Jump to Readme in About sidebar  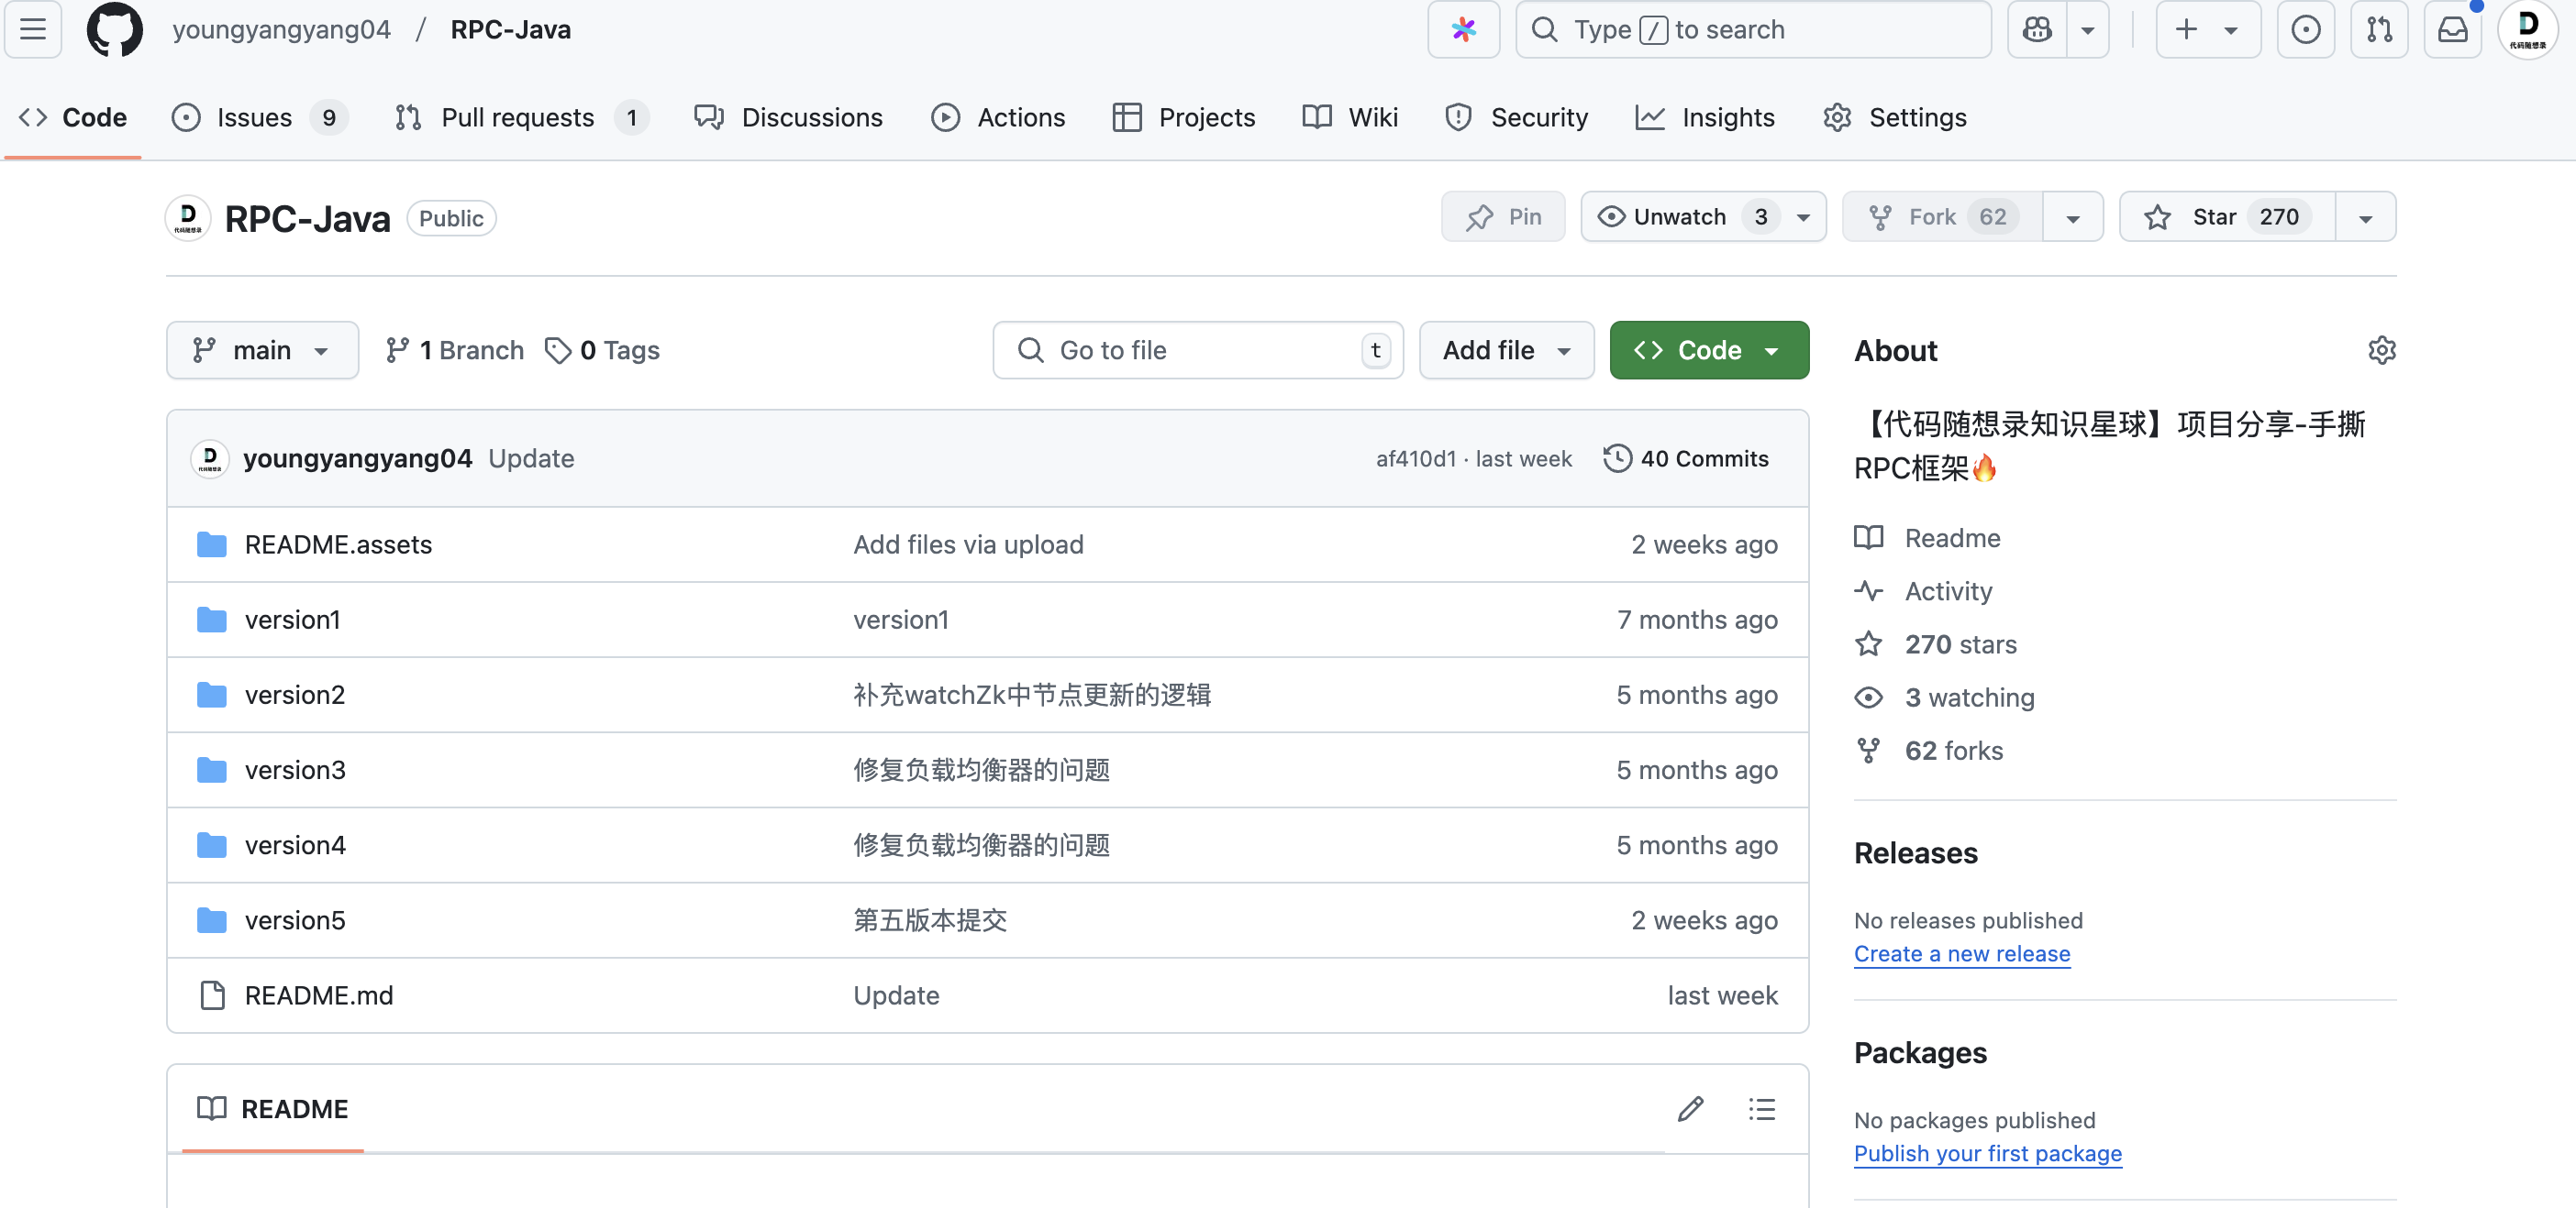[1927, 538]
